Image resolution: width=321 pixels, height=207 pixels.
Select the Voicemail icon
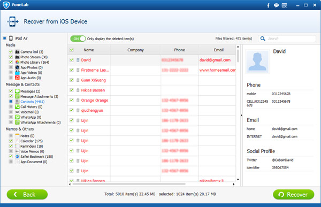18,112
